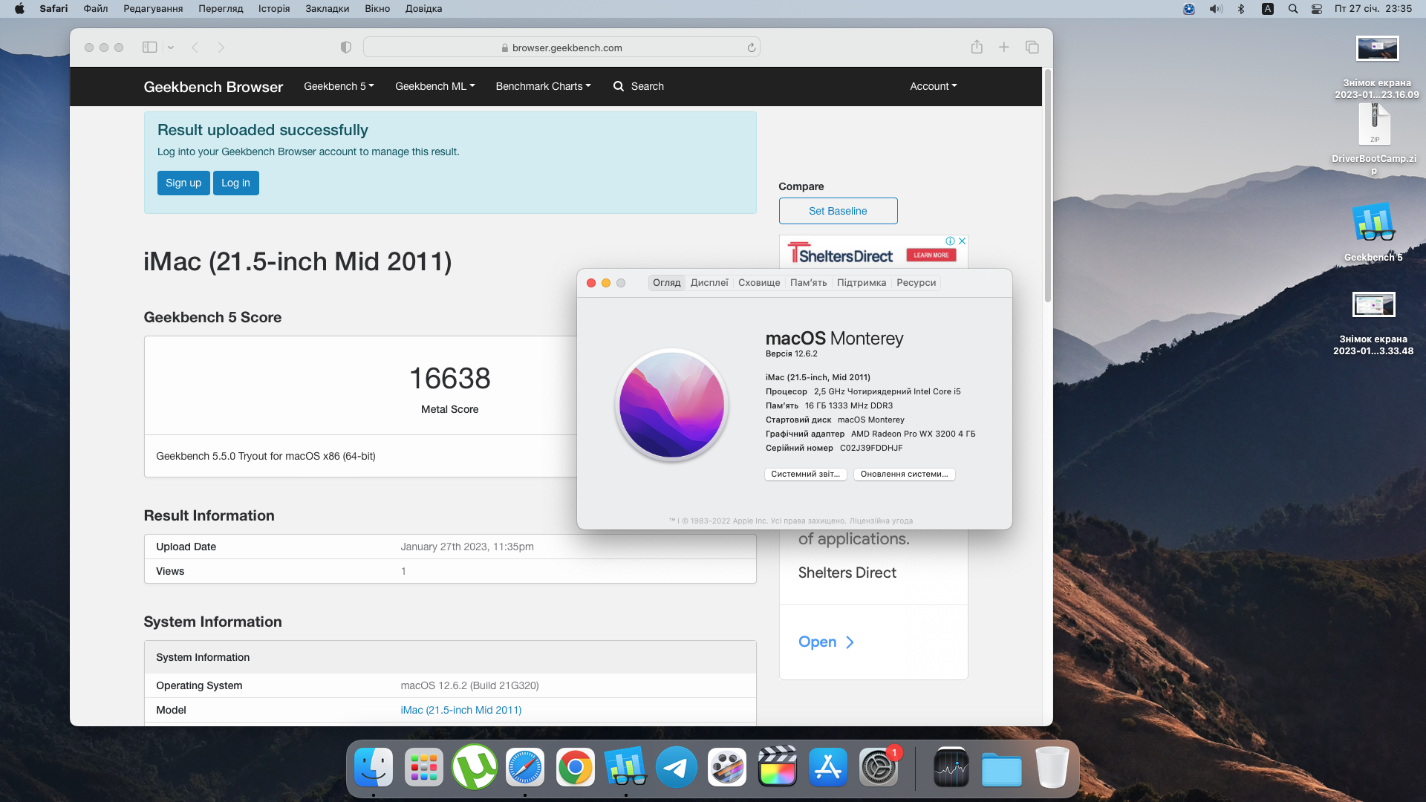Open Final Cut Pro in the Dock
The image size is (1426, 802).
click(777, 767)
